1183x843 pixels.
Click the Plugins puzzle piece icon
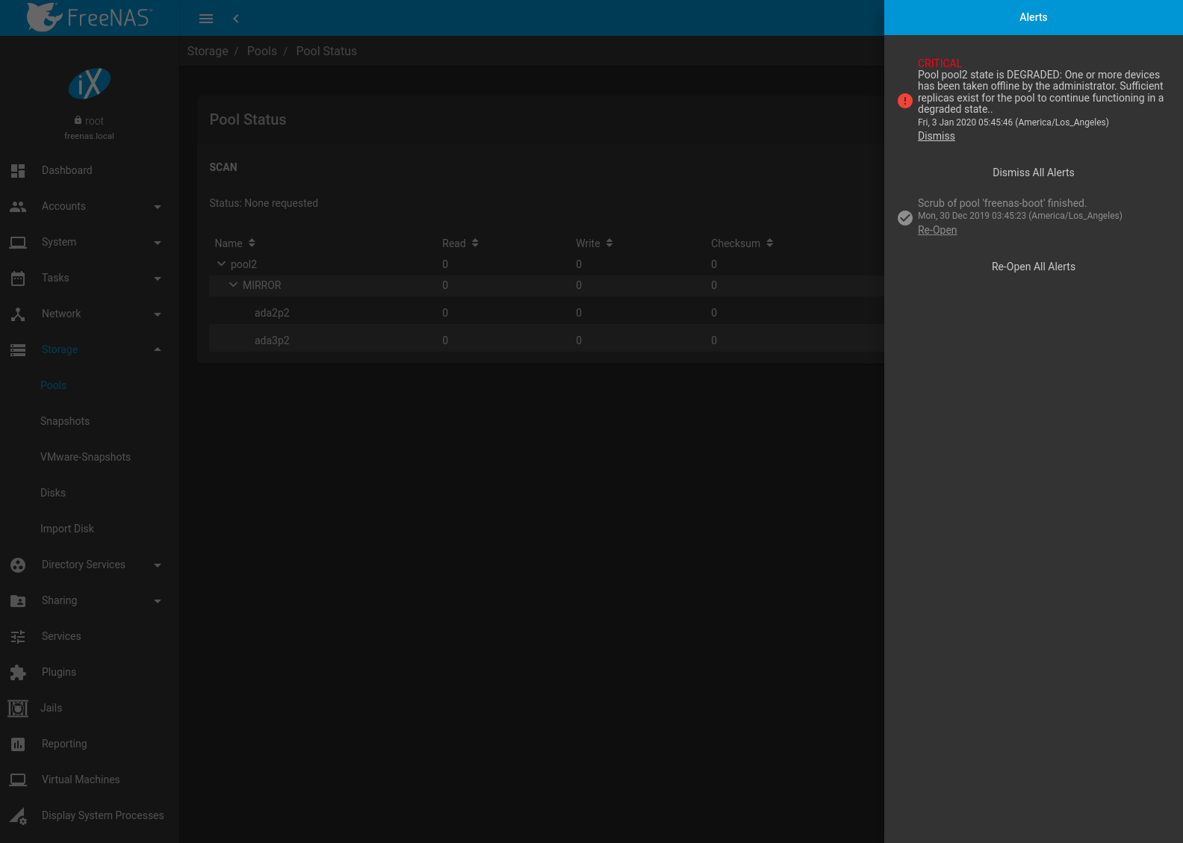18,673
